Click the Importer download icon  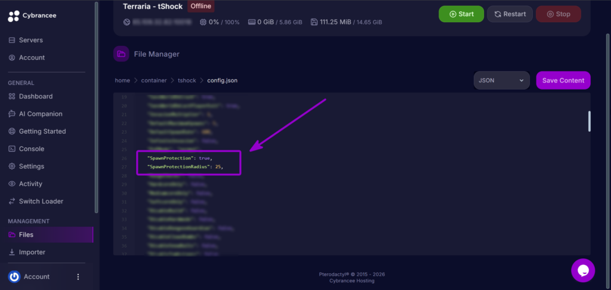[x=12, y=252]
